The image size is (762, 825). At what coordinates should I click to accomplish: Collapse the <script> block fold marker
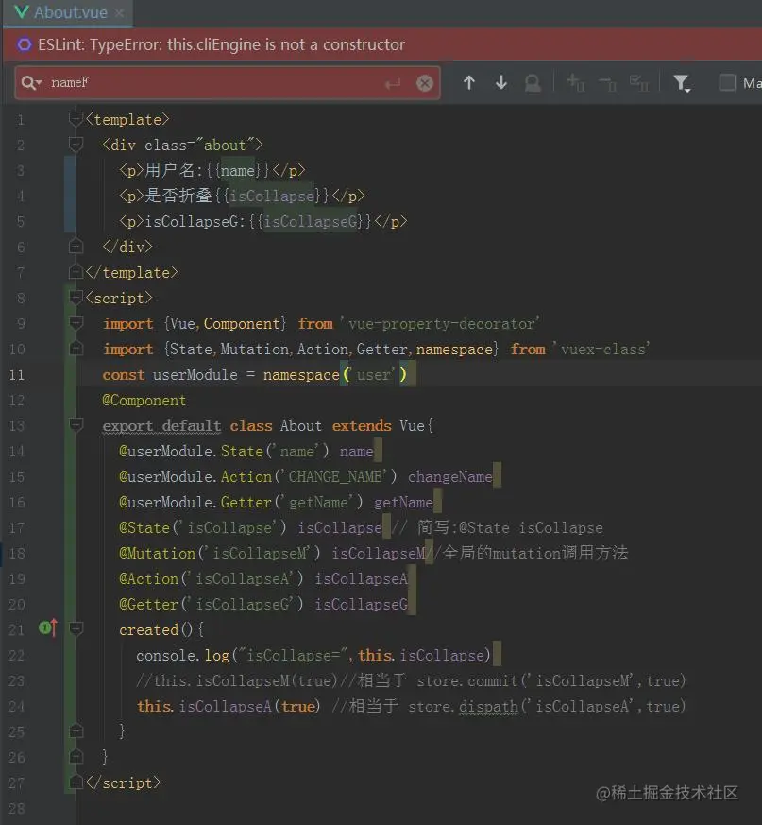76,298
